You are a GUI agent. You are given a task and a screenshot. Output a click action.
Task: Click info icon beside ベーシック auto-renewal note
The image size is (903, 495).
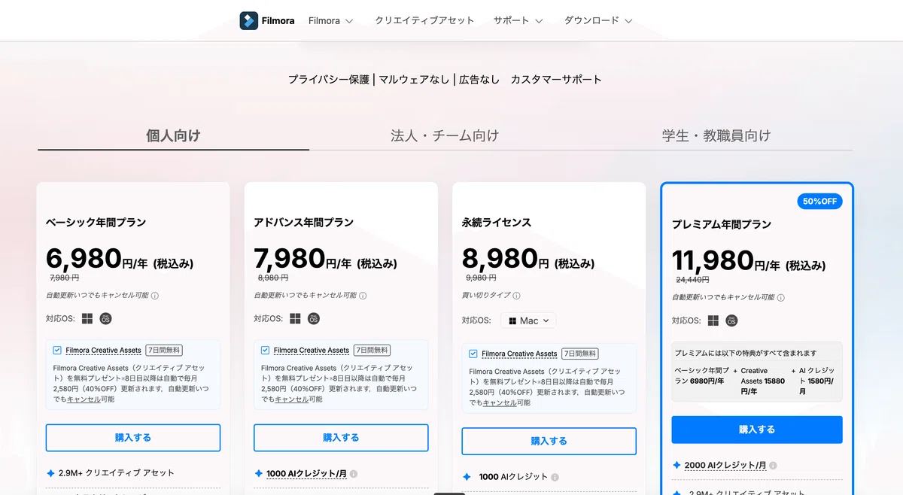pyautogui.click(x=154, y=296)
